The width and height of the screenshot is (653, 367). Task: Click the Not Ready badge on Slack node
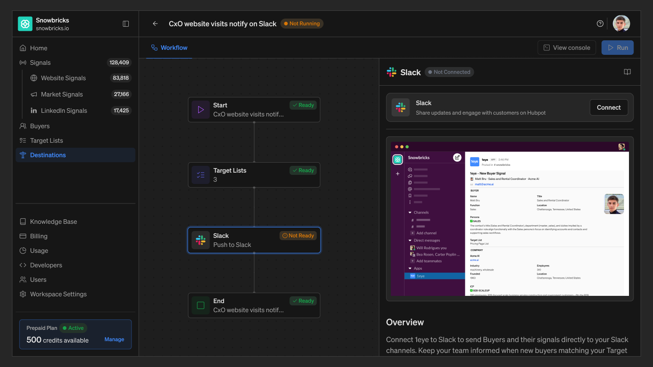click(298, 236)
